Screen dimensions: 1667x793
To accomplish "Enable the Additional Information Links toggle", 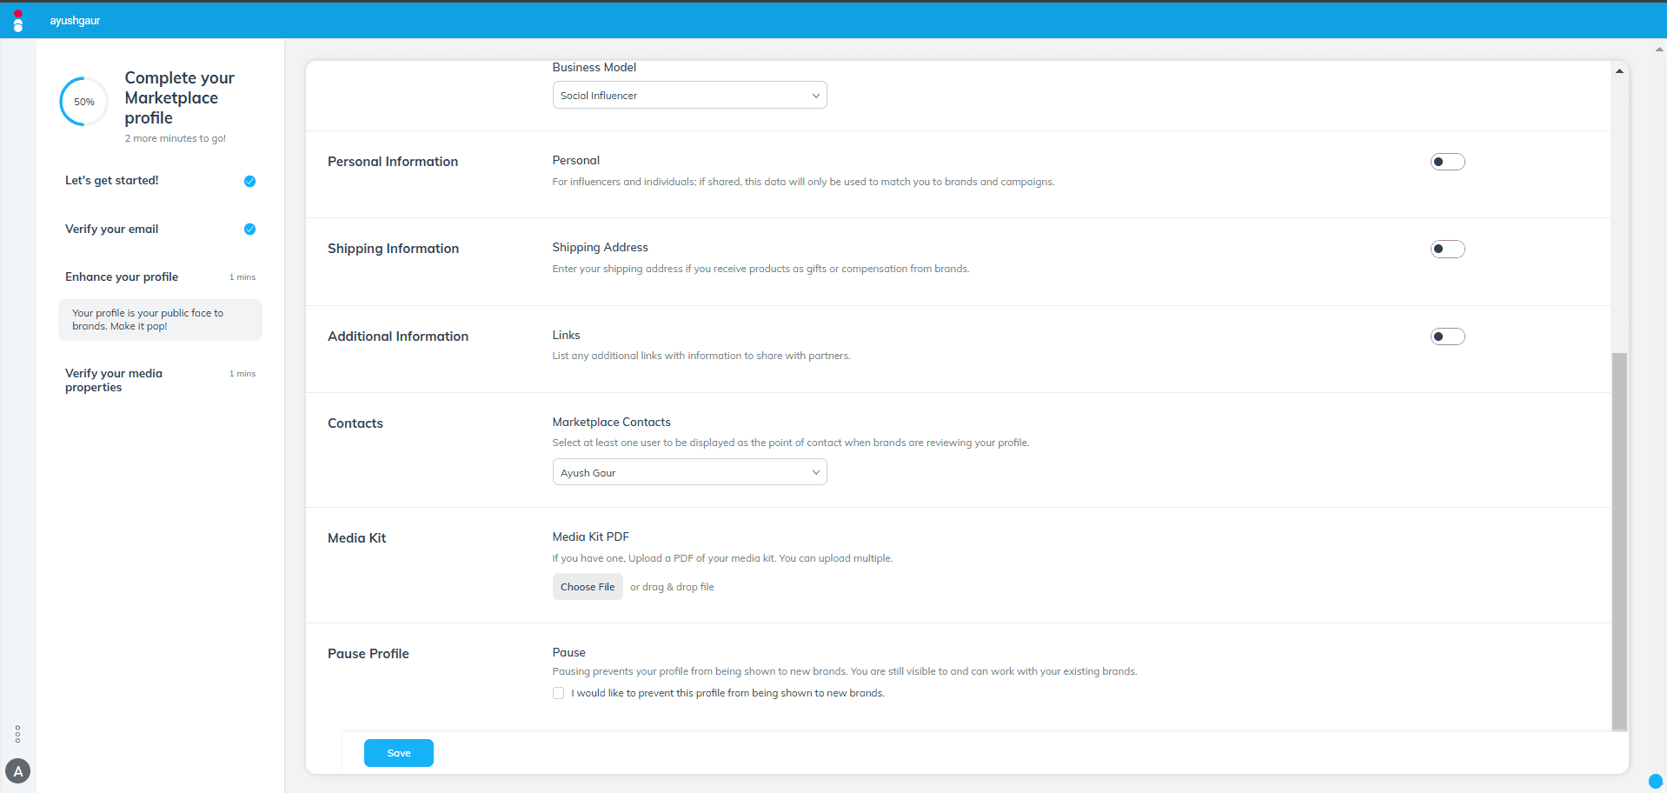I will point(1447,337).
